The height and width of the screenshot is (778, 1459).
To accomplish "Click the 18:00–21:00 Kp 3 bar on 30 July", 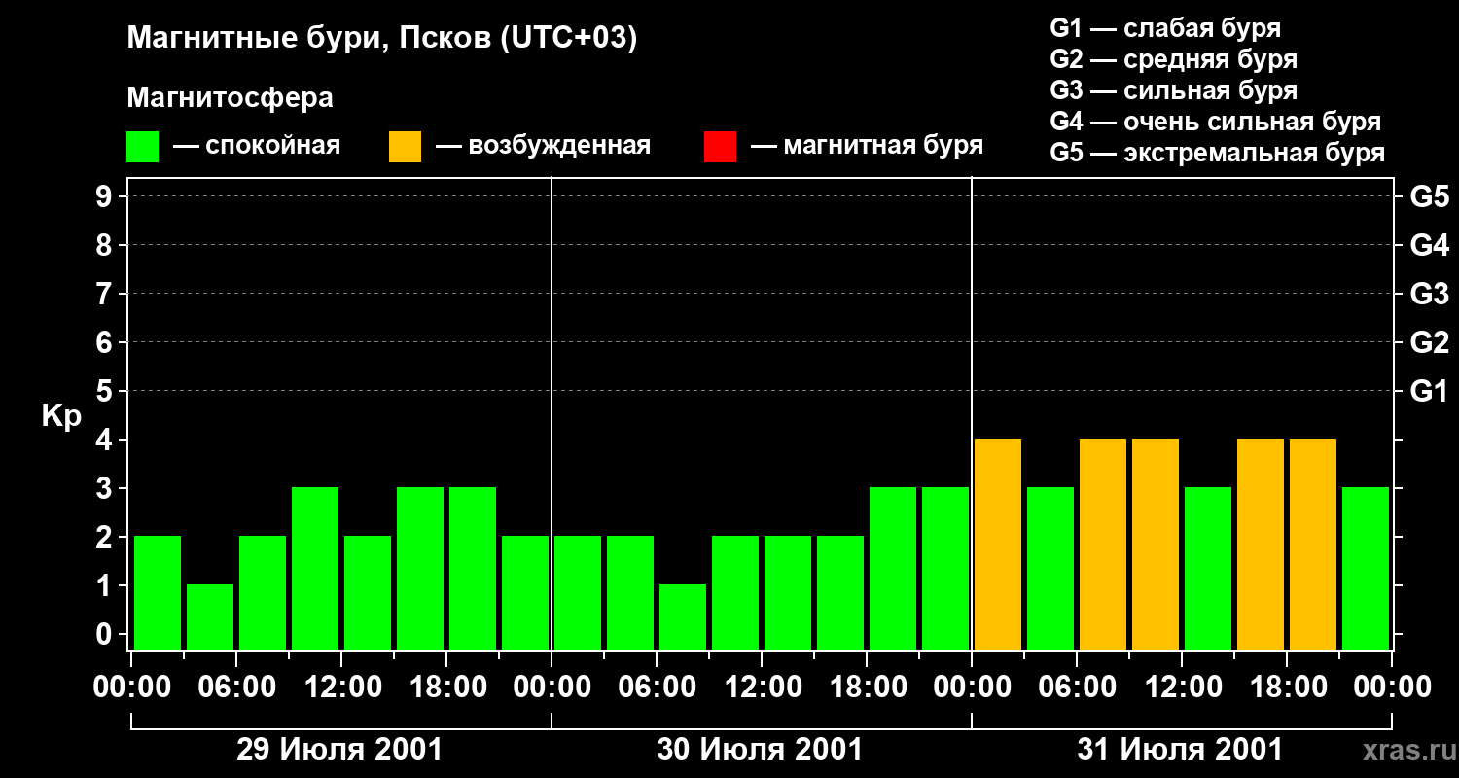I will [x=893, y=568].
